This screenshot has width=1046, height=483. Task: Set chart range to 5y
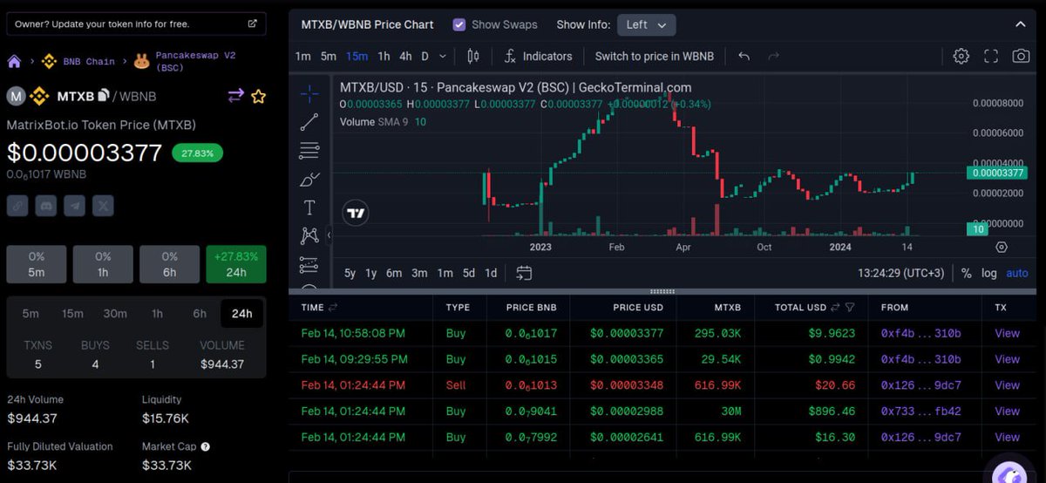[x=350, y=273]
